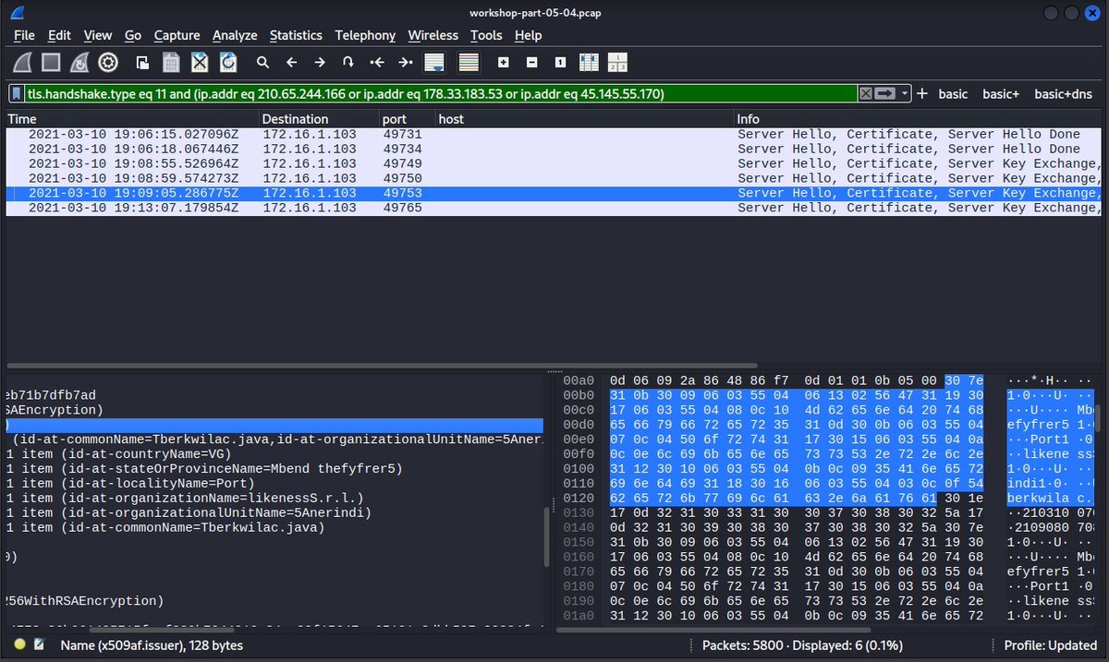Select the id-at-organizationName=likenessS.r.l. item

[274, 499]
